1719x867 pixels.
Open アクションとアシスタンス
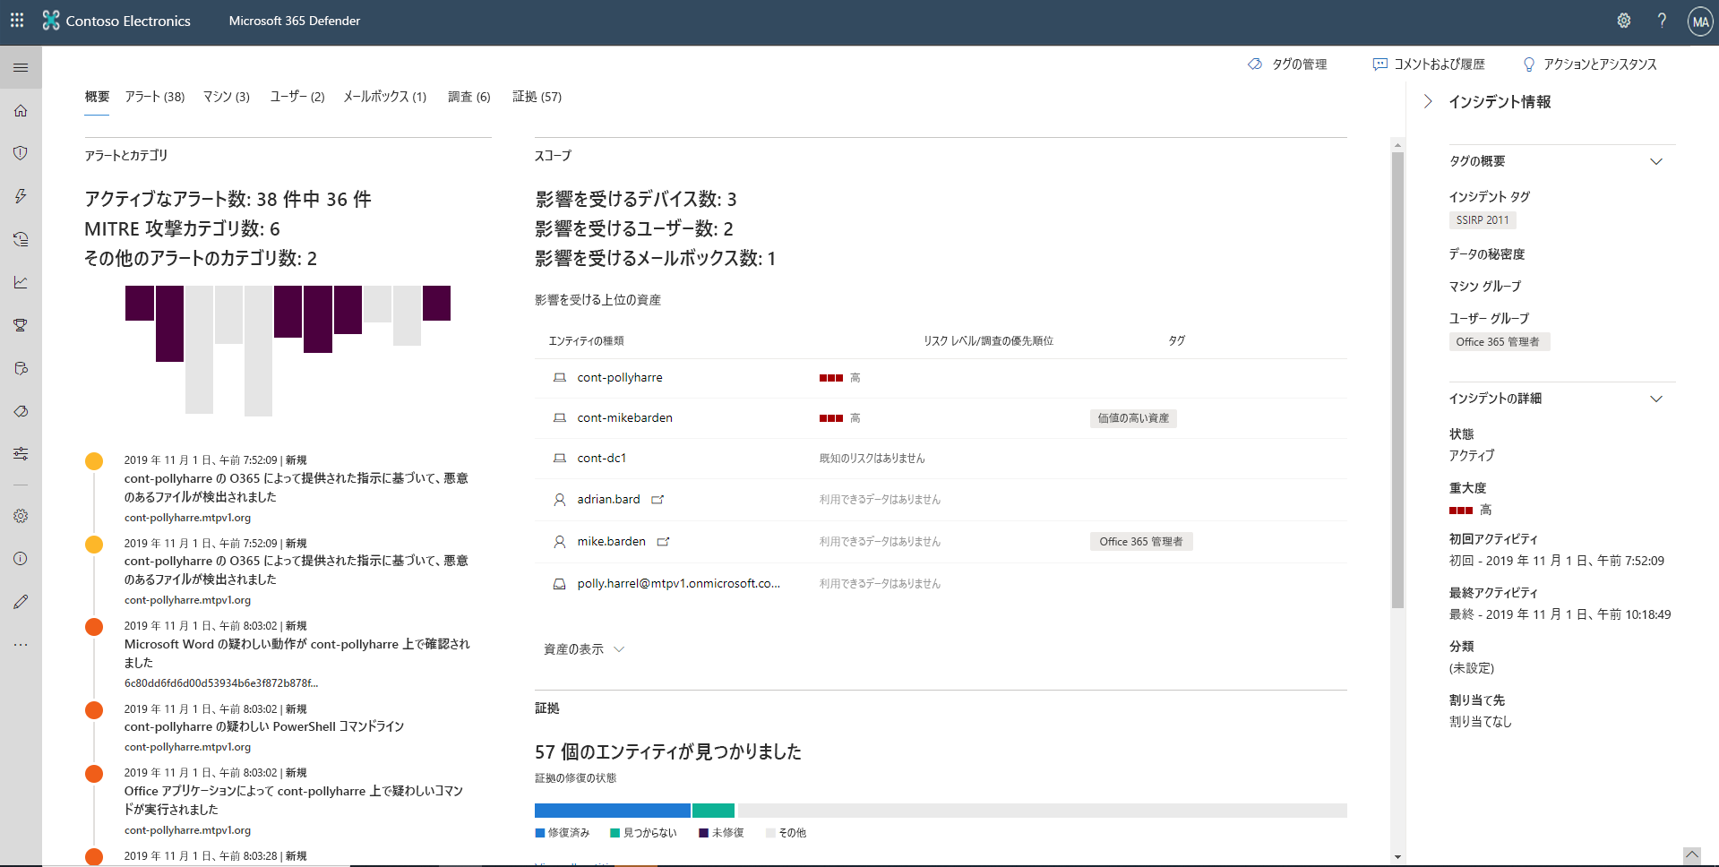1590,64
